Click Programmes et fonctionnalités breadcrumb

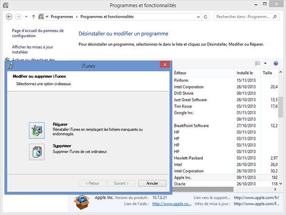coord(107,17)
